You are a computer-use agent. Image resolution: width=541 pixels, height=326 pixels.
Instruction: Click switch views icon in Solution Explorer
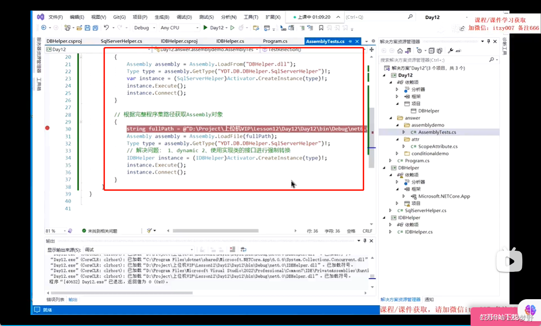point(408,51)
